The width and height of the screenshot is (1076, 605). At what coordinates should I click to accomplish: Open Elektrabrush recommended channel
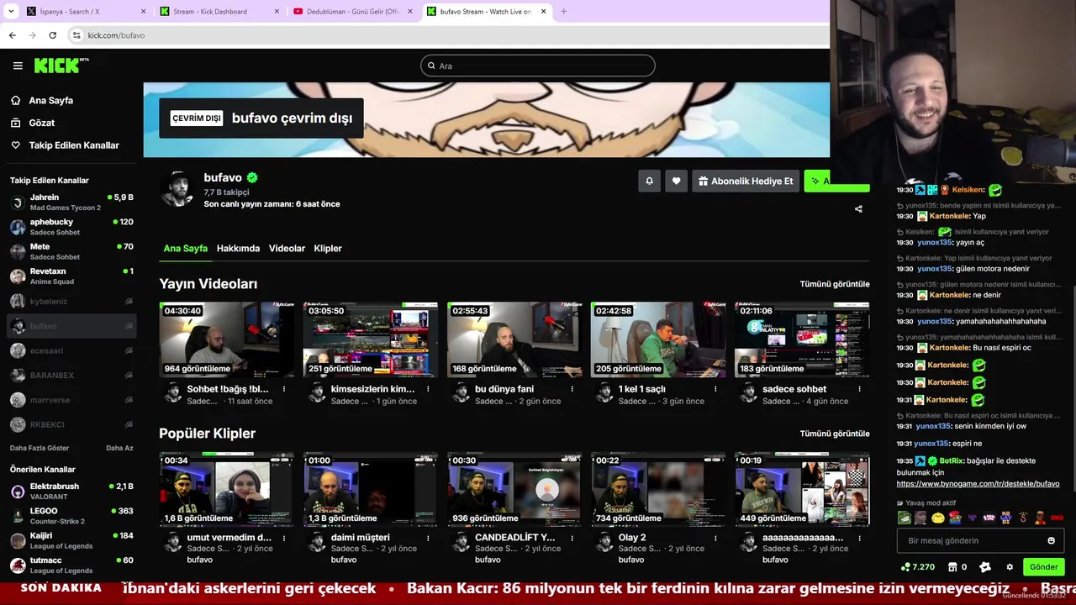coord(71,492)
